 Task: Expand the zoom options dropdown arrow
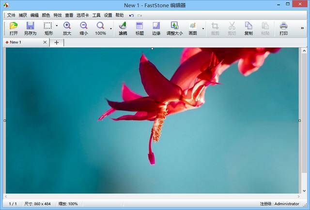pos(111,28)
